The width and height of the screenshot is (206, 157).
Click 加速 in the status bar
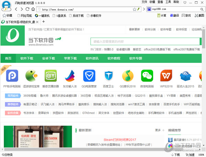[190, 155]
